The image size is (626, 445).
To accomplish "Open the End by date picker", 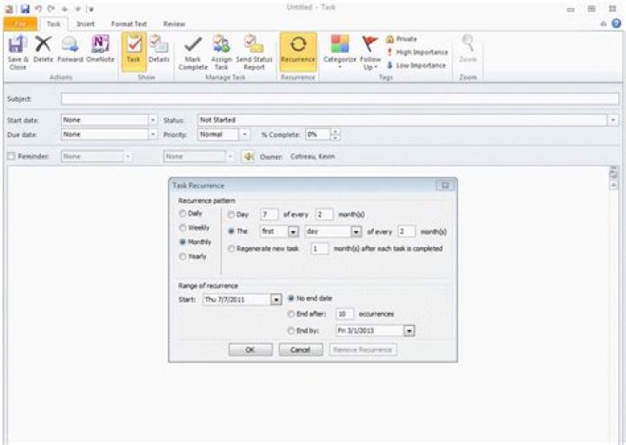I will coord(409,331).
